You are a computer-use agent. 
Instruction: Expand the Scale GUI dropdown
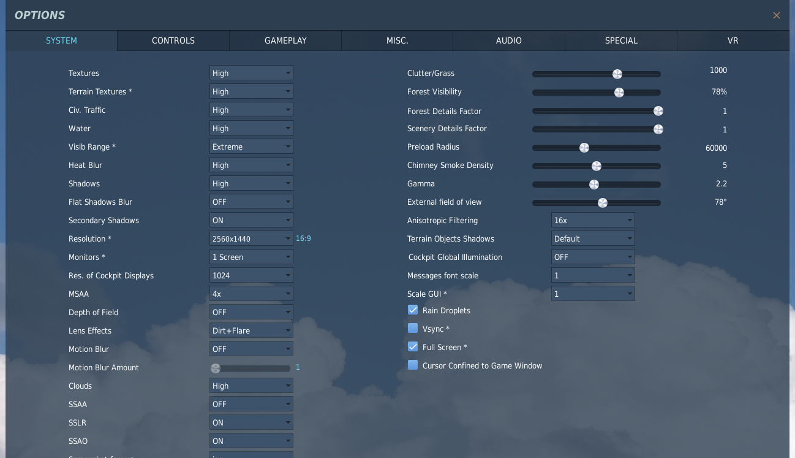(593, 294)
